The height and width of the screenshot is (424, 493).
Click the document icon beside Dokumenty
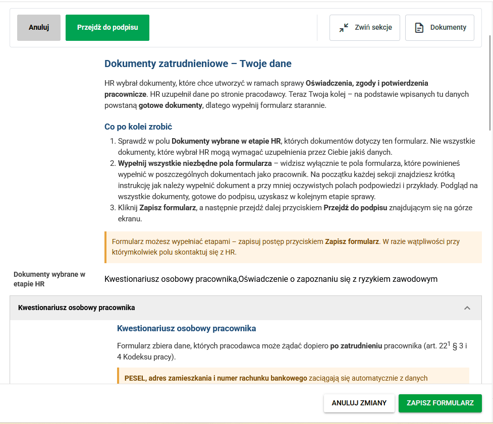coord(419,28)
